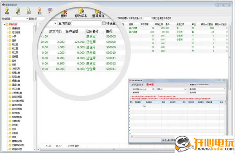Collapse the 所有类别 root tree node
Image resolution: width=235 pixels, height=154 pixels.
click(x=4, y=24)
